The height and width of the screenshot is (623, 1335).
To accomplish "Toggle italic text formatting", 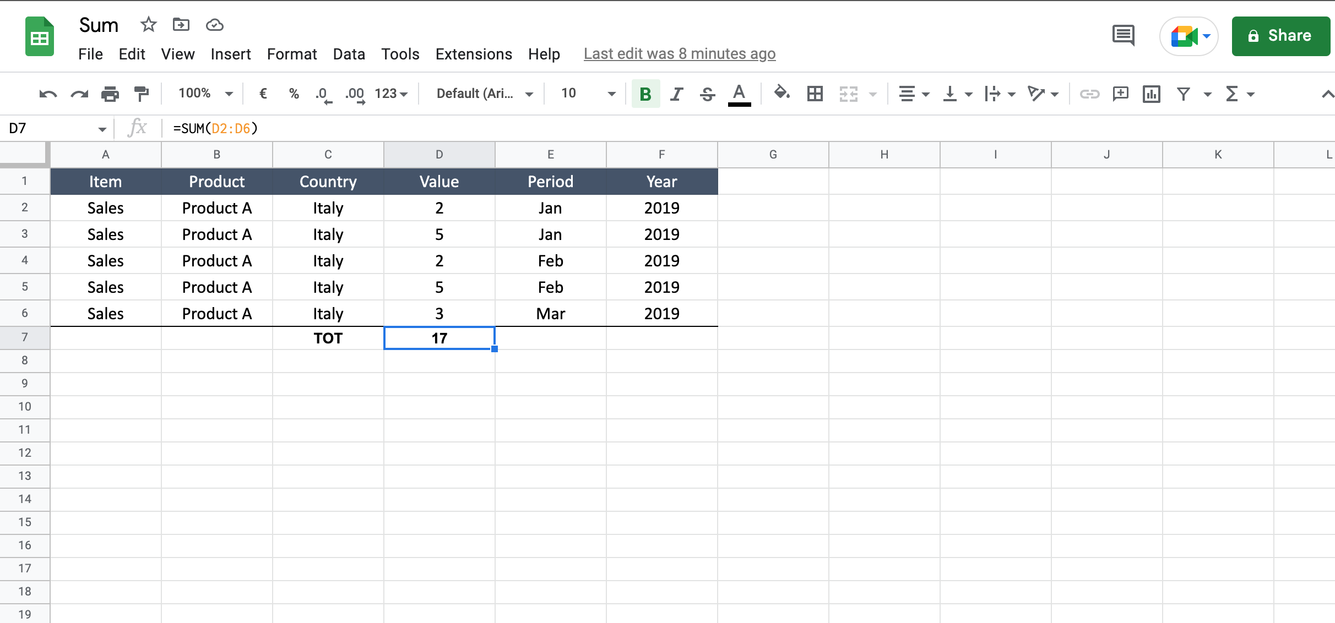I will click(676, 92).
